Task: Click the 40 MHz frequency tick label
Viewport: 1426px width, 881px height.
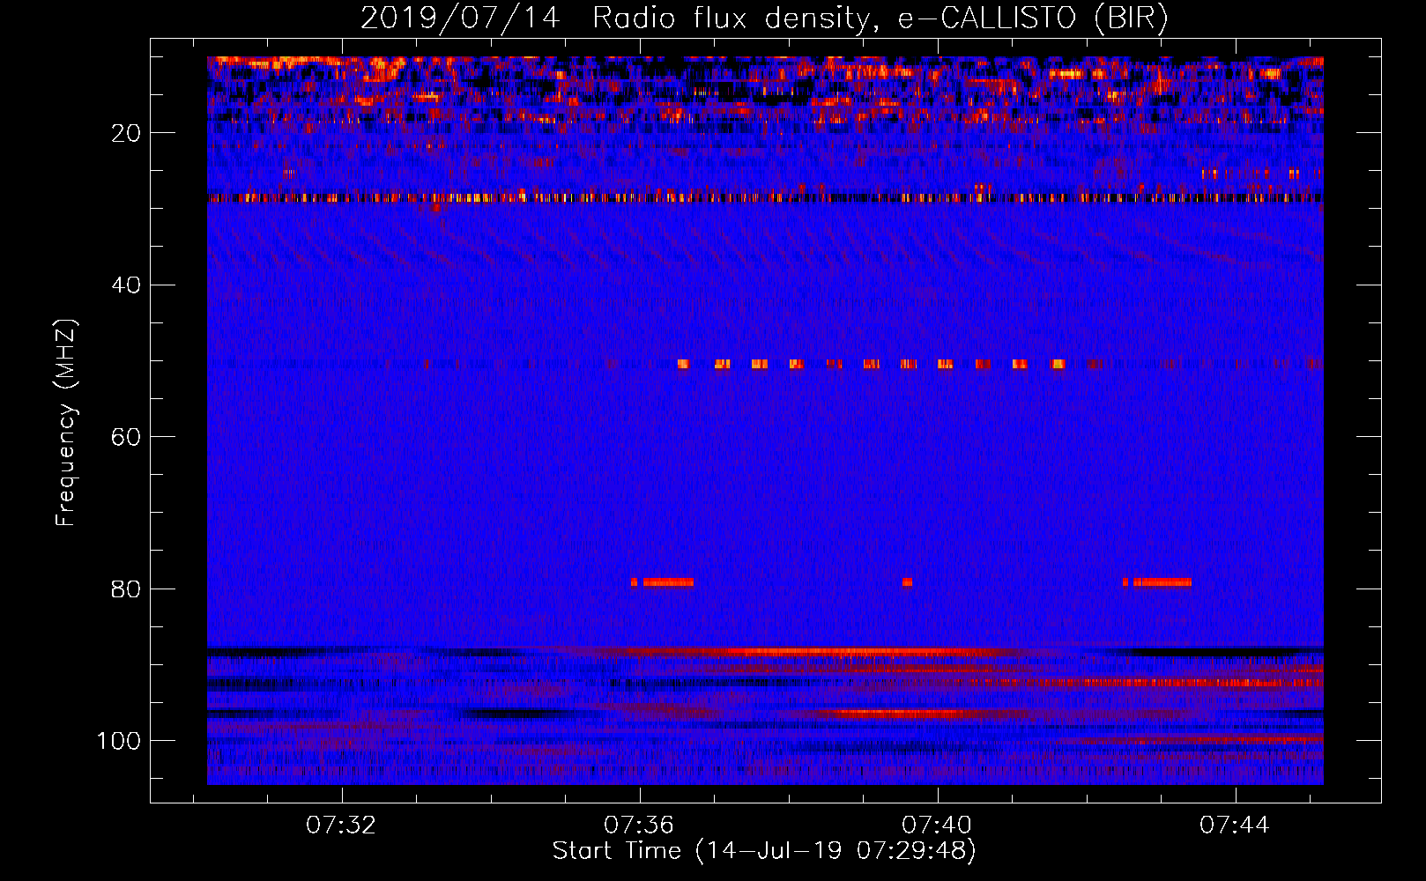Action: point(126,285)
